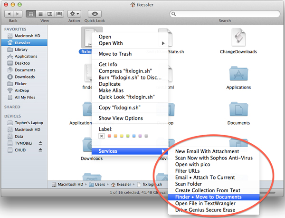Image resolution: width=285 pixels, height=218 pixels.
Task: Open Library folder in sidebar
Action: 24,50
